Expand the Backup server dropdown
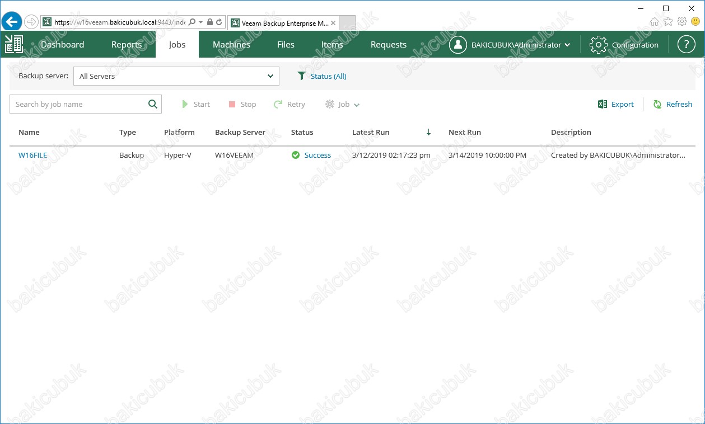Viewport: 705px width, 424px height. click(x=176, y=76)
